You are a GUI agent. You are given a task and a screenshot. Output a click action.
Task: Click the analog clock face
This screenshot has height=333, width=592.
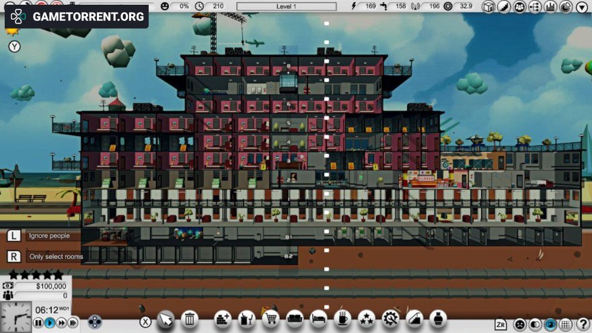(17, 317)
